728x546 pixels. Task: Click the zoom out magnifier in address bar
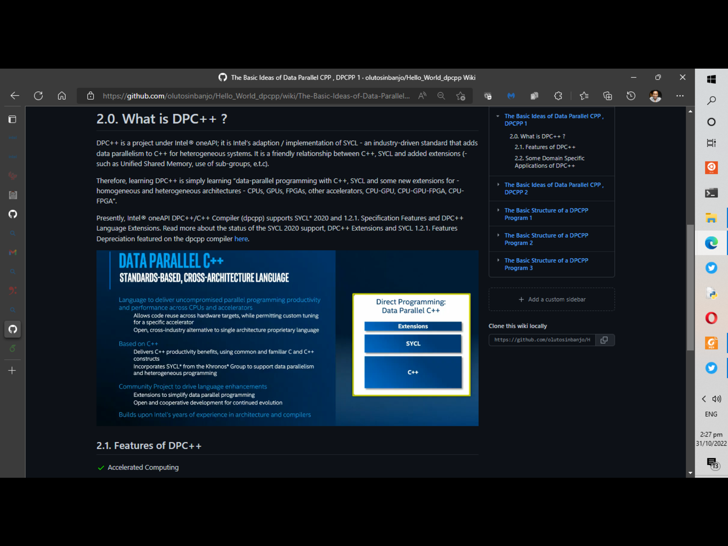point(441,96)
